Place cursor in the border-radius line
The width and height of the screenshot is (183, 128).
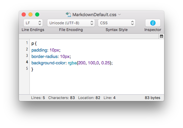pos(51,57)
